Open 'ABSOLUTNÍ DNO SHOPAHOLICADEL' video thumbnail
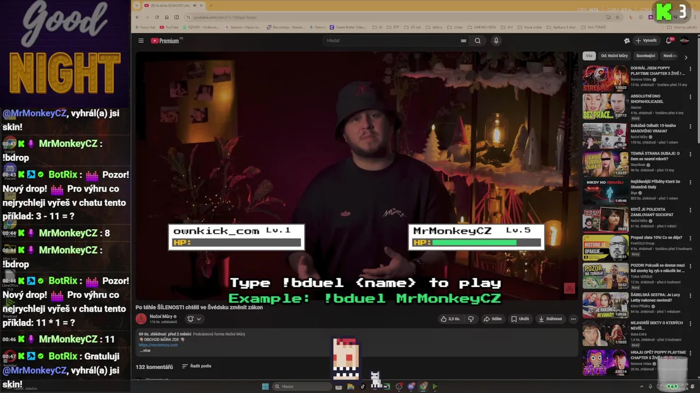The image size is (700, 393). pos(605,106)
